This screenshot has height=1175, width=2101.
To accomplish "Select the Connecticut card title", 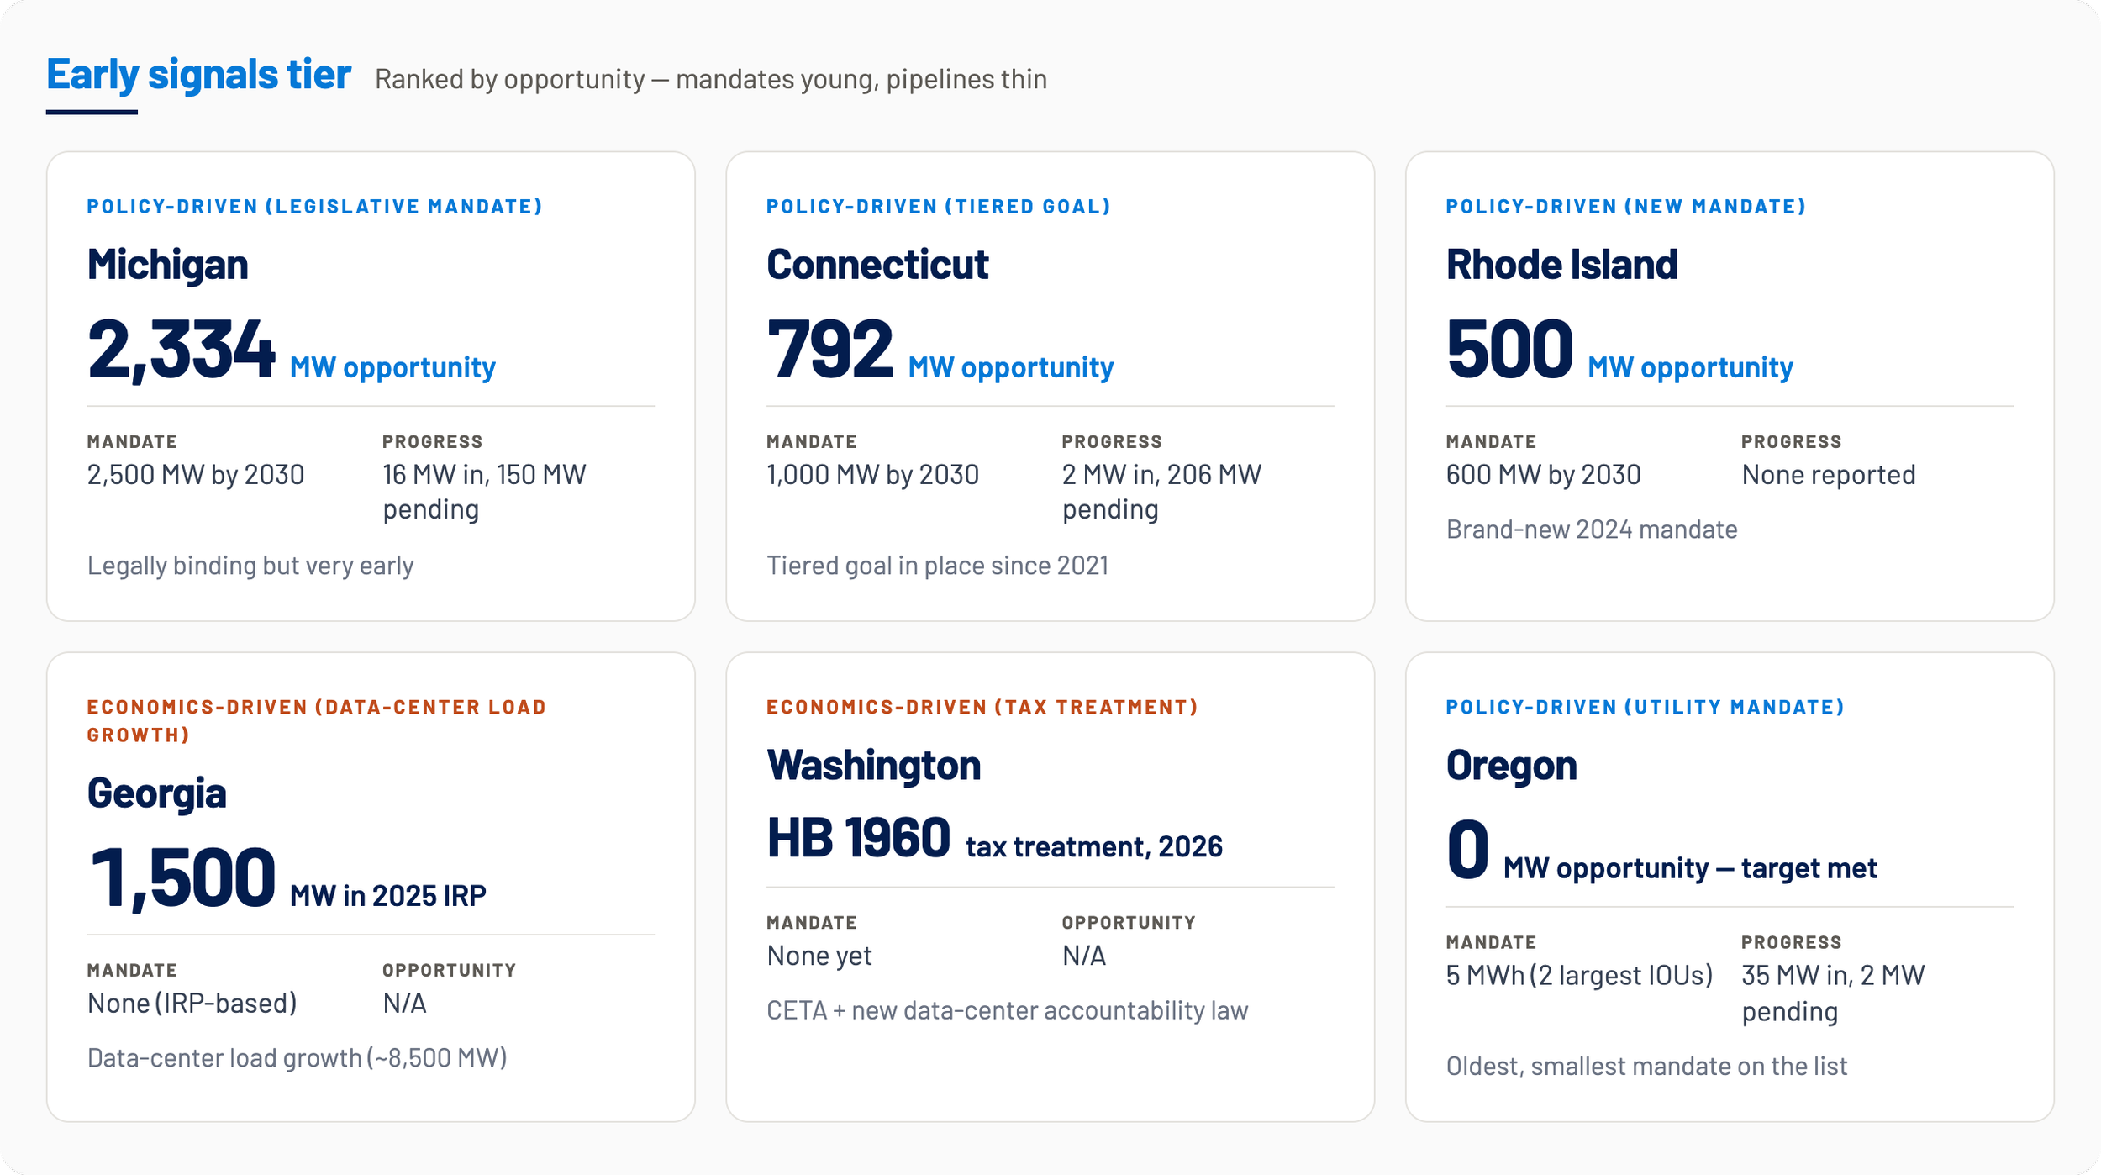I will coord(877,265).
